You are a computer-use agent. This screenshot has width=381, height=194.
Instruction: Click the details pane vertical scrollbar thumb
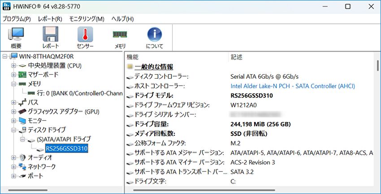(377, 65)
